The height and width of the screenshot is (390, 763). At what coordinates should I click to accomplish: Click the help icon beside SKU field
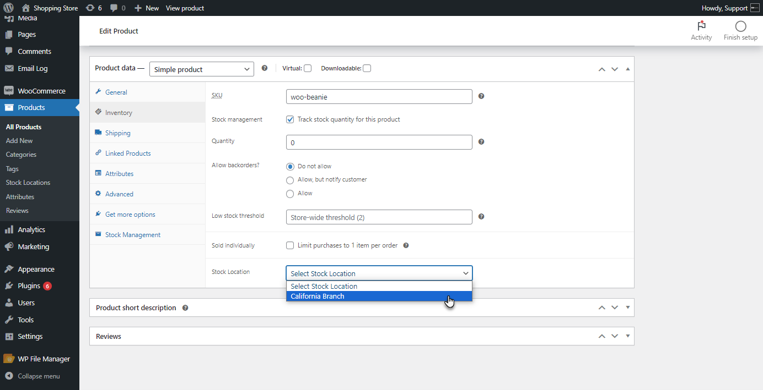coord(481,96)
